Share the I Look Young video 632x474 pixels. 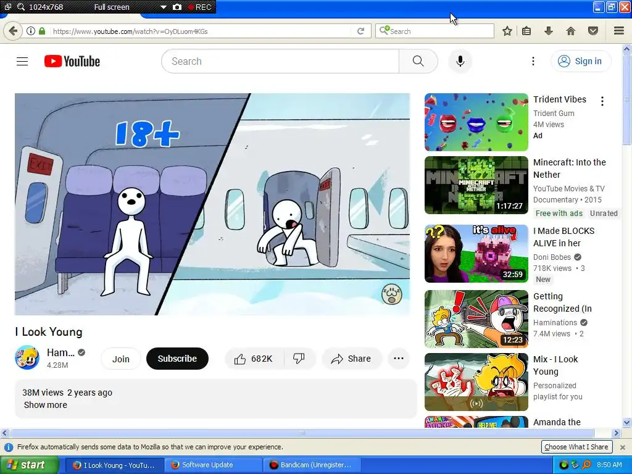click(351, 359)
